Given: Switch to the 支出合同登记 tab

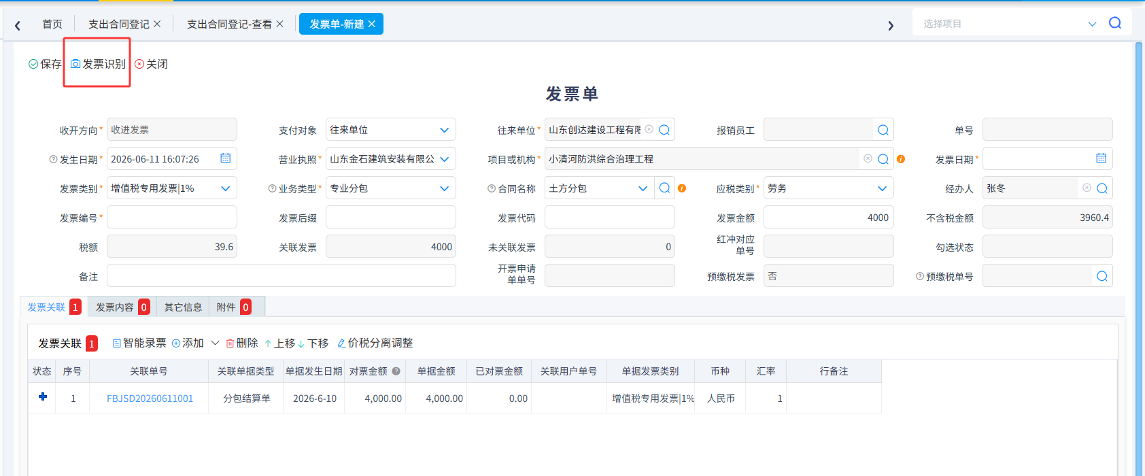Looking at the screenshot, I should coord(119,24).
